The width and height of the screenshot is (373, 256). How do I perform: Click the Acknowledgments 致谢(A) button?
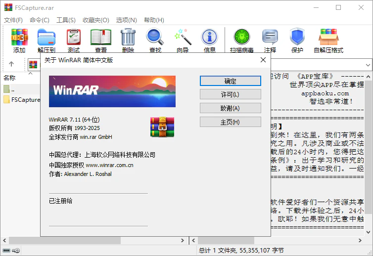(230, 108)
